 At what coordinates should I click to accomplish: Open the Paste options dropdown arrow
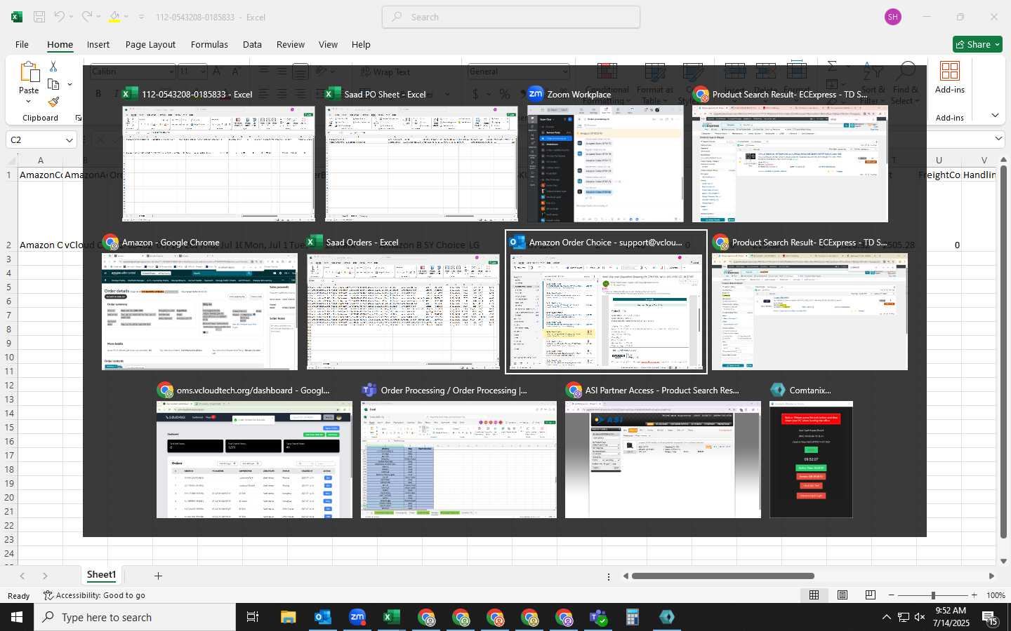click(29, 101)
